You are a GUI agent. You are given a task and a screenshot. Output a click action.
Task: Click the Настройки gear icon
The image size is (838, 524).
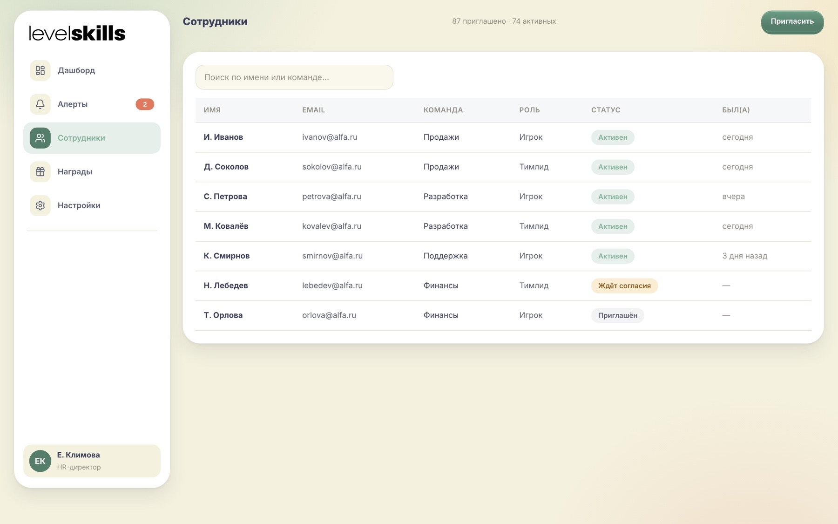[x=40, y=205]
